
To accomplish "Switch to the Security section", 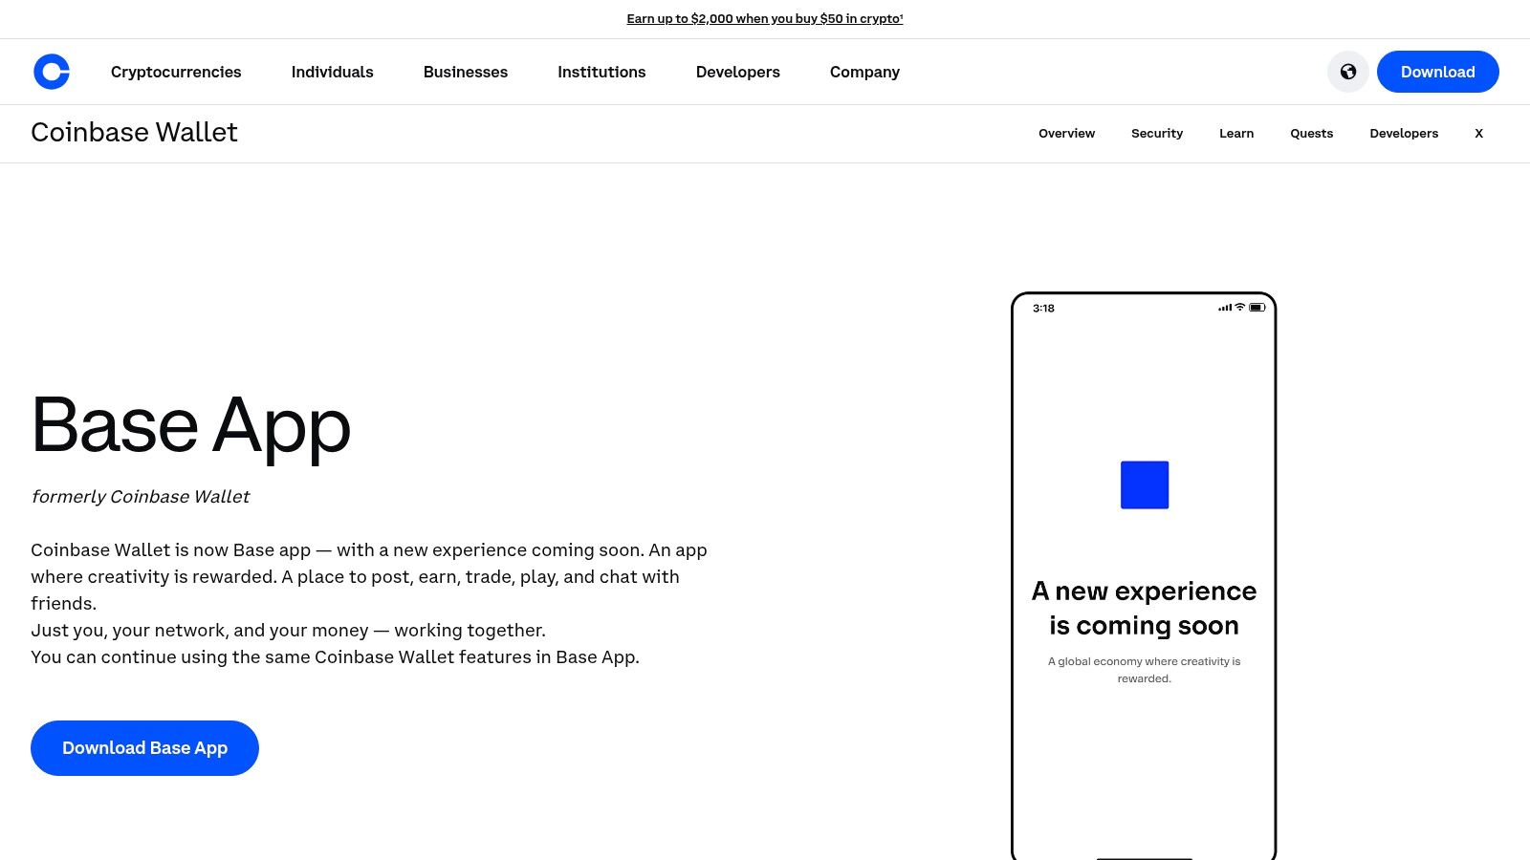I will click(1157, 134).
